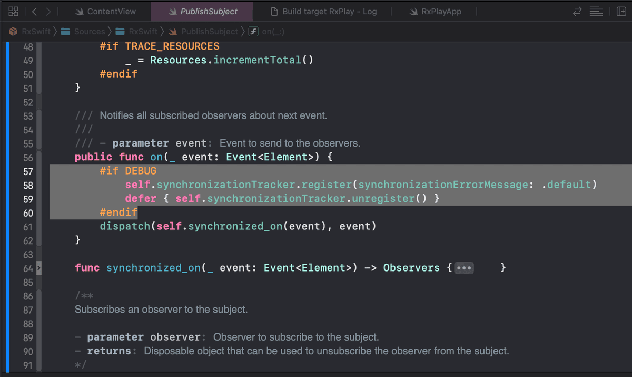Open the related items grid menu
The height and width of the screenshot is (377, 632).
click(x=14, y=11)
